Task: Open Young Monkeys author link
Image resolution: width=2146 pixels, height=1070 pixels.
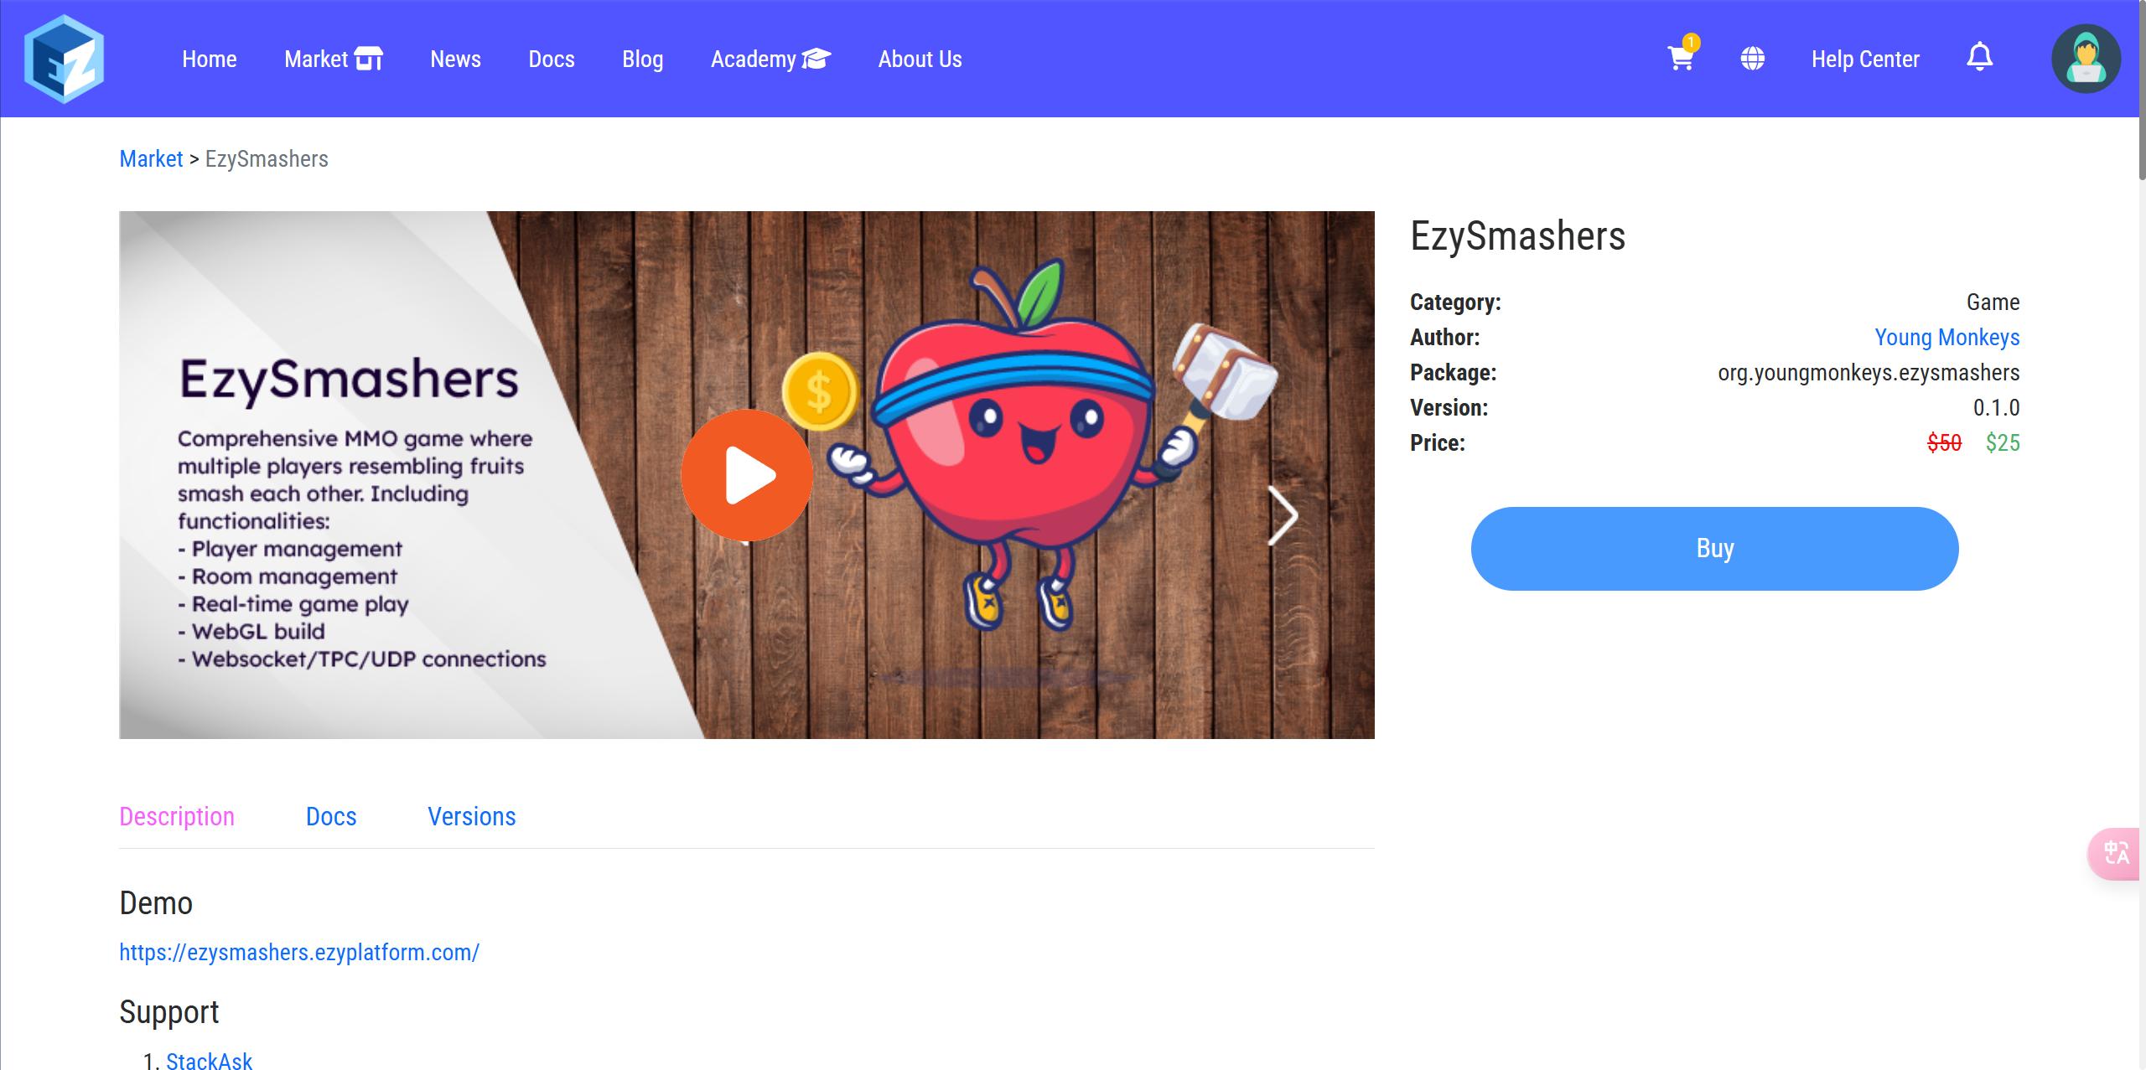Action: (x=1946, y=338)
